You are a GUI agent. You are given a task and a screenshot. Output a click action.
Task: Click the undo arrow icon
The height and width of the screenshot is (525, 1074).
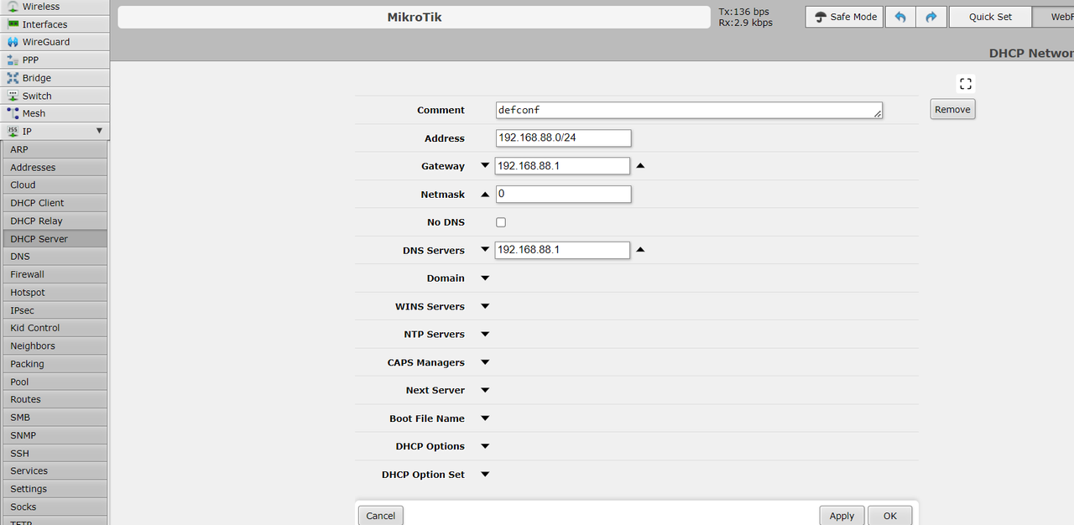[x=900, y=17]
